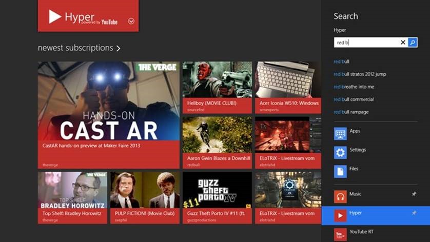Image resolution: width=430 pixels, height=242 pixels.
Task: Open the Hellboy (MOVIE CLUB!) video tile
Action: pos(217,87)
